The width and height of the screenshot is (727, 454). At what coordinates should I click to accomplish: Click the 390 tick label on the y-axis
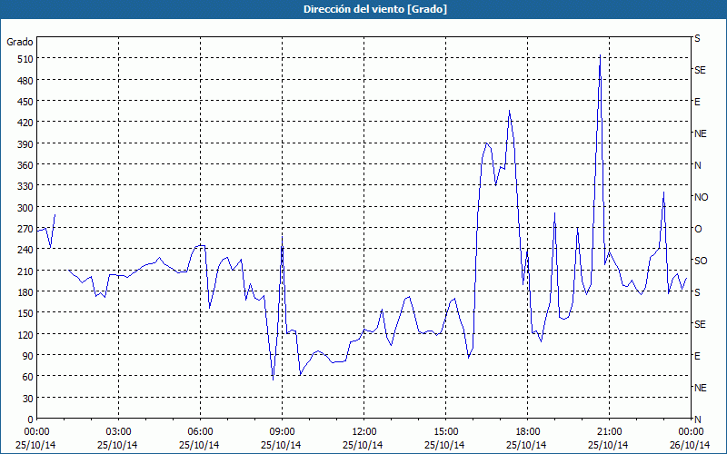[x=22, y=143]
